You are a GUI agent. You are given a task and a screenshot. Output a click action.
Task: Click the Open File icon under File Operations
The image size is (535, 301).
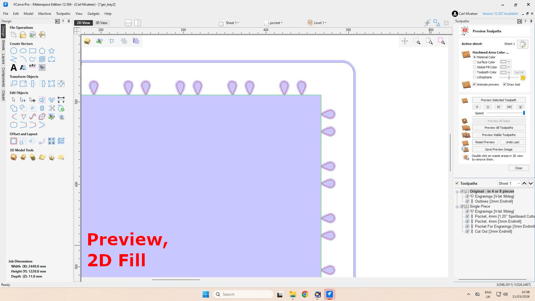(23, 35)
